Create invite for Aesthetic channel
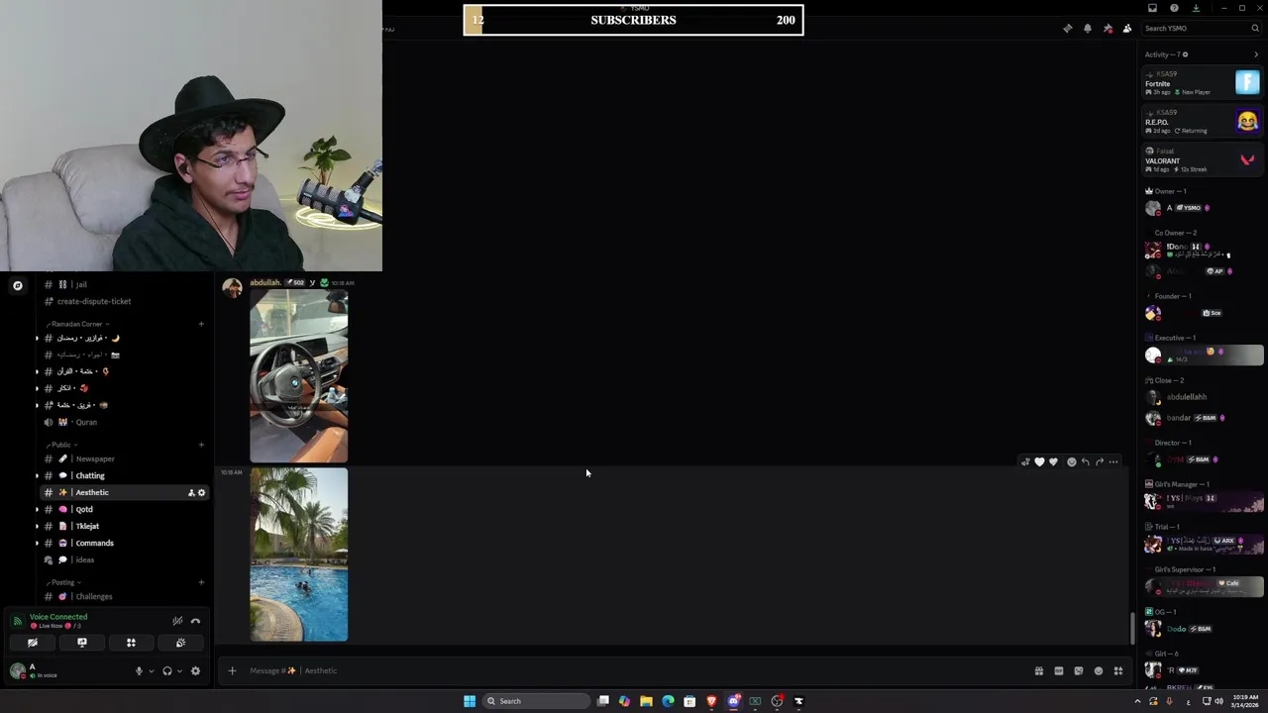The height and width of the screenshot is (713, 1268). [191, 492]
